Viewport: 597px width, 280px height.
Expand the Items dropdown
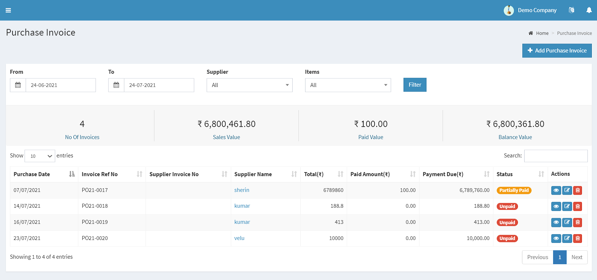tap(348, 85)
